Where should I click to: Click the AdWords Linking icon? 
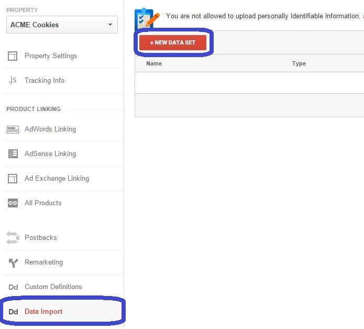[13, 129]
